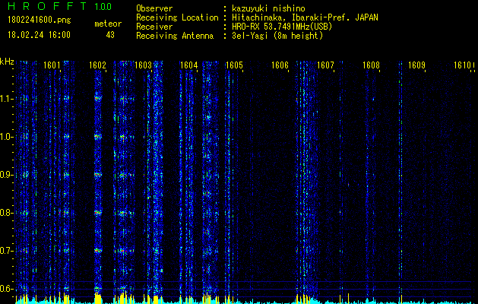Click the 1603 time marker
478x304 pixels.
tap(143, 65)
